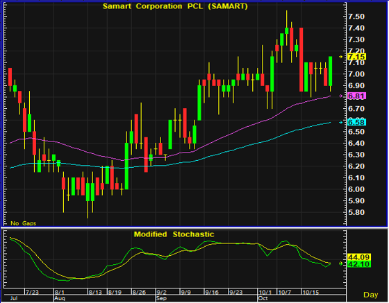The image size is (389, 303).
Task: Click the Oct month label
Action: (x=263, y=298)
